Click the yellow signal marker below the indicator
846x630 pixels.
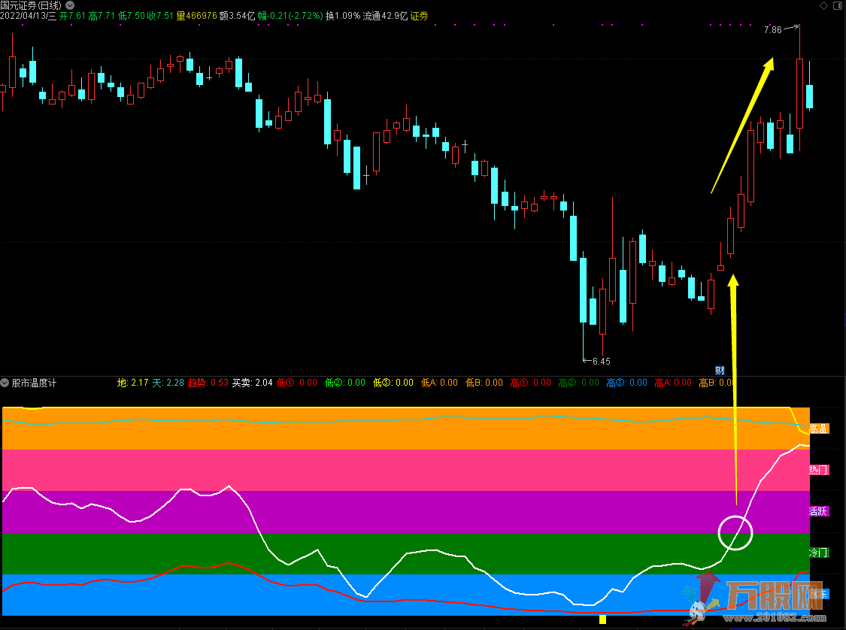click(x=602, y=619)
